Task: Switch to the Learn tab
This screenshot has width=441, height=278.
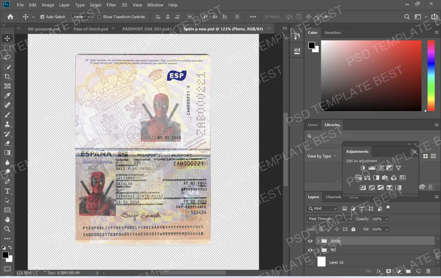Action: (x=313, y=125)
